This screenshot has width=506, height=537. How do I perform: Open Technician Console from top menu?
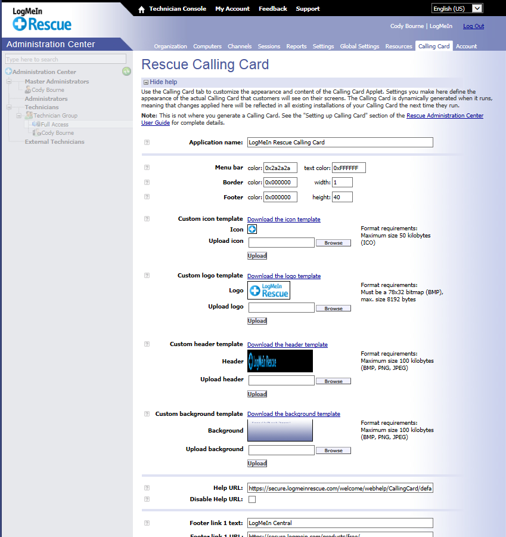(x=178, y=9)
